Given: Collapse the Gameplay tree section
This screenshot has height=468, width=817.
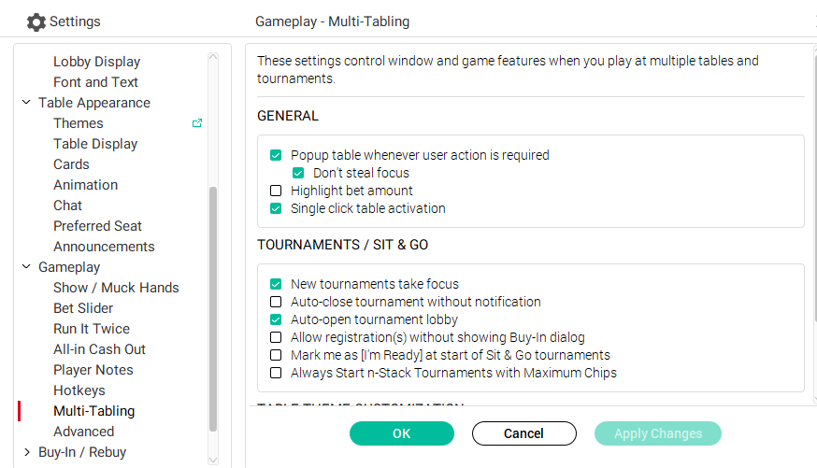Looking at the screenshot, I should point(26,267).
